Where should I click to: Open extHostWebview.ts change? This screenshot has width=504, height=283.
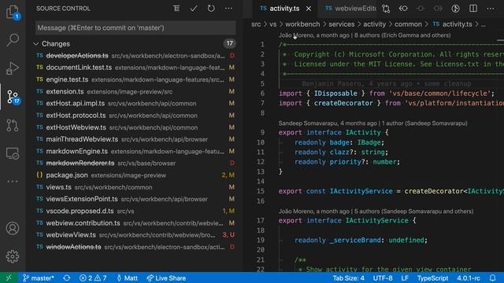(135, 127)
